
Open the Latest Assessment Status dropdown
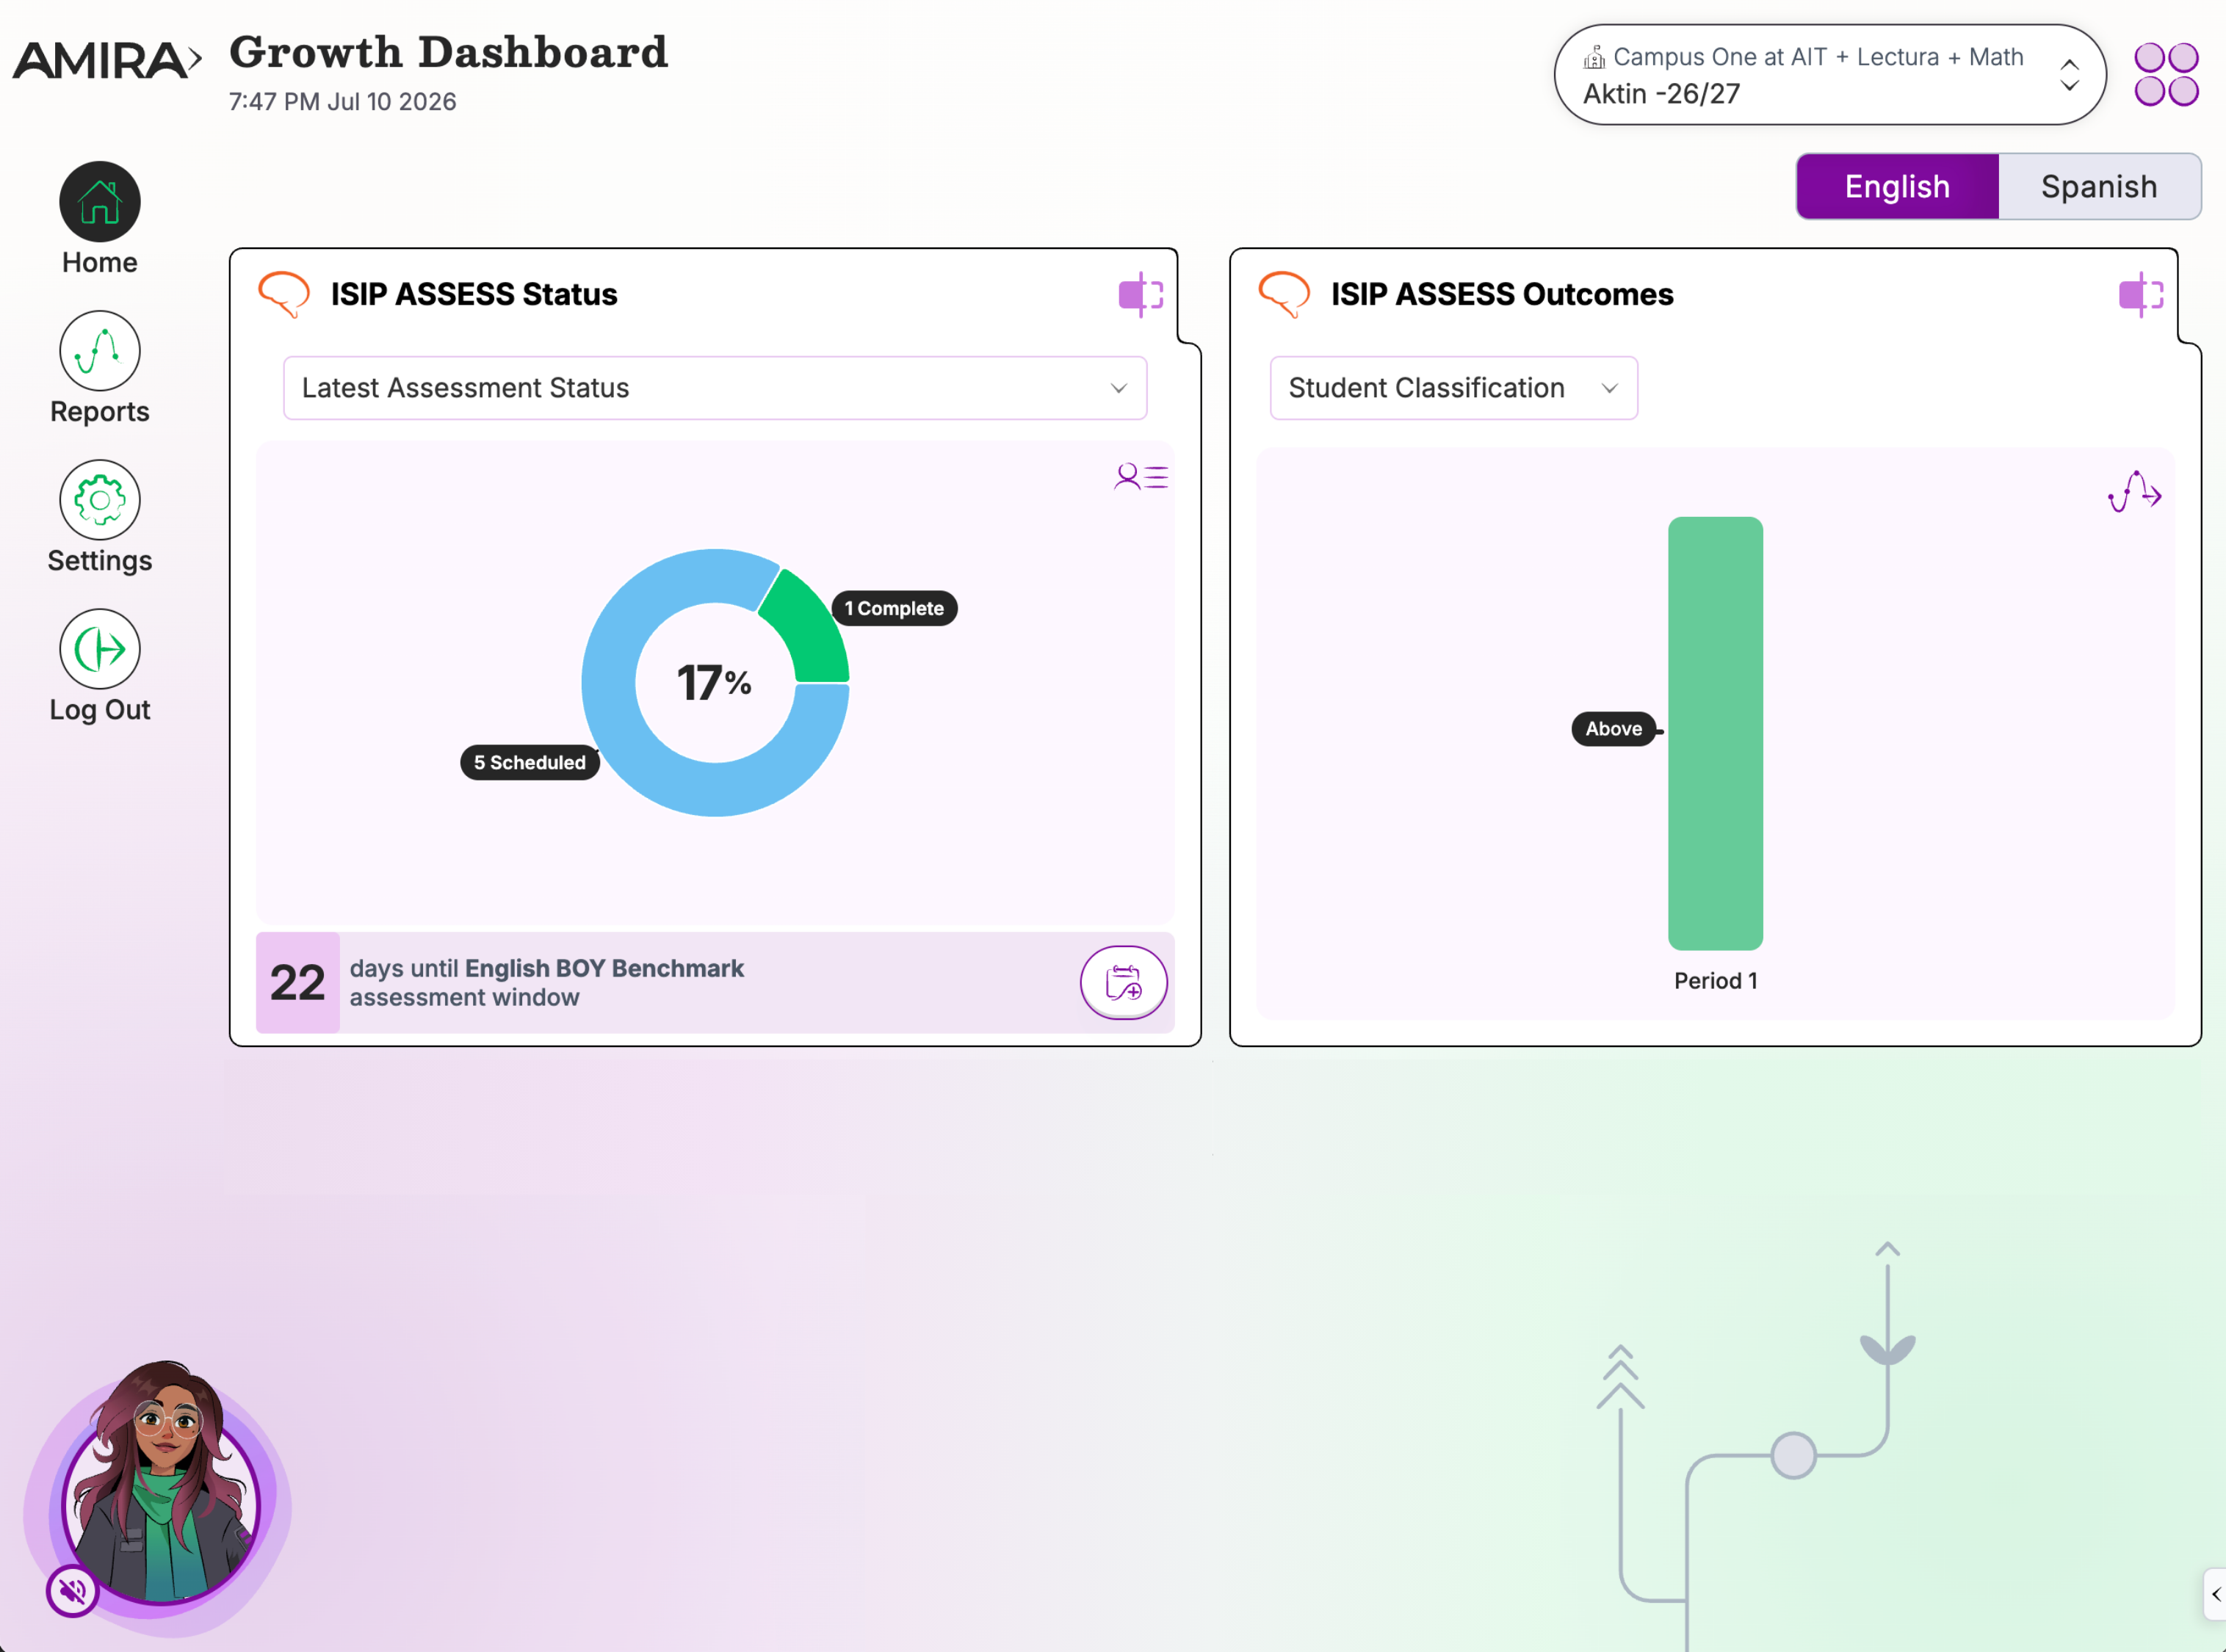coord(715,388)
